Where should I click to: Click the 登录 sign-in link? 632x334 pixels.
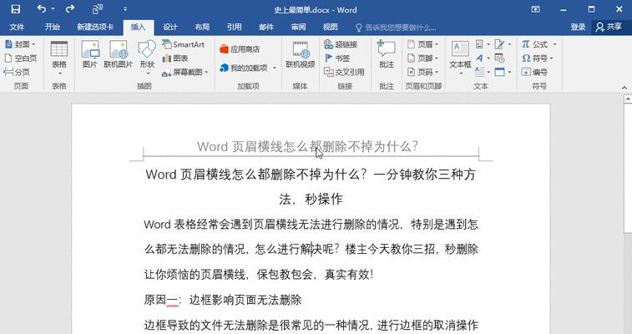coord(578,27)
